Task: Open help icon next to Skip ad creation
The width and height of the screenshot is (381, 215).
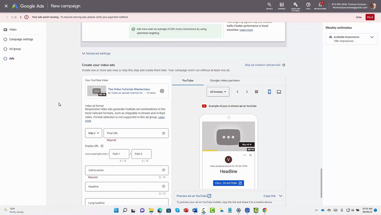Action: [284, 65]
